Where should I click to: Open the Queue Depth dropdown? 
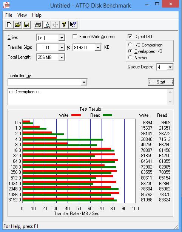(x=165, y=67)
